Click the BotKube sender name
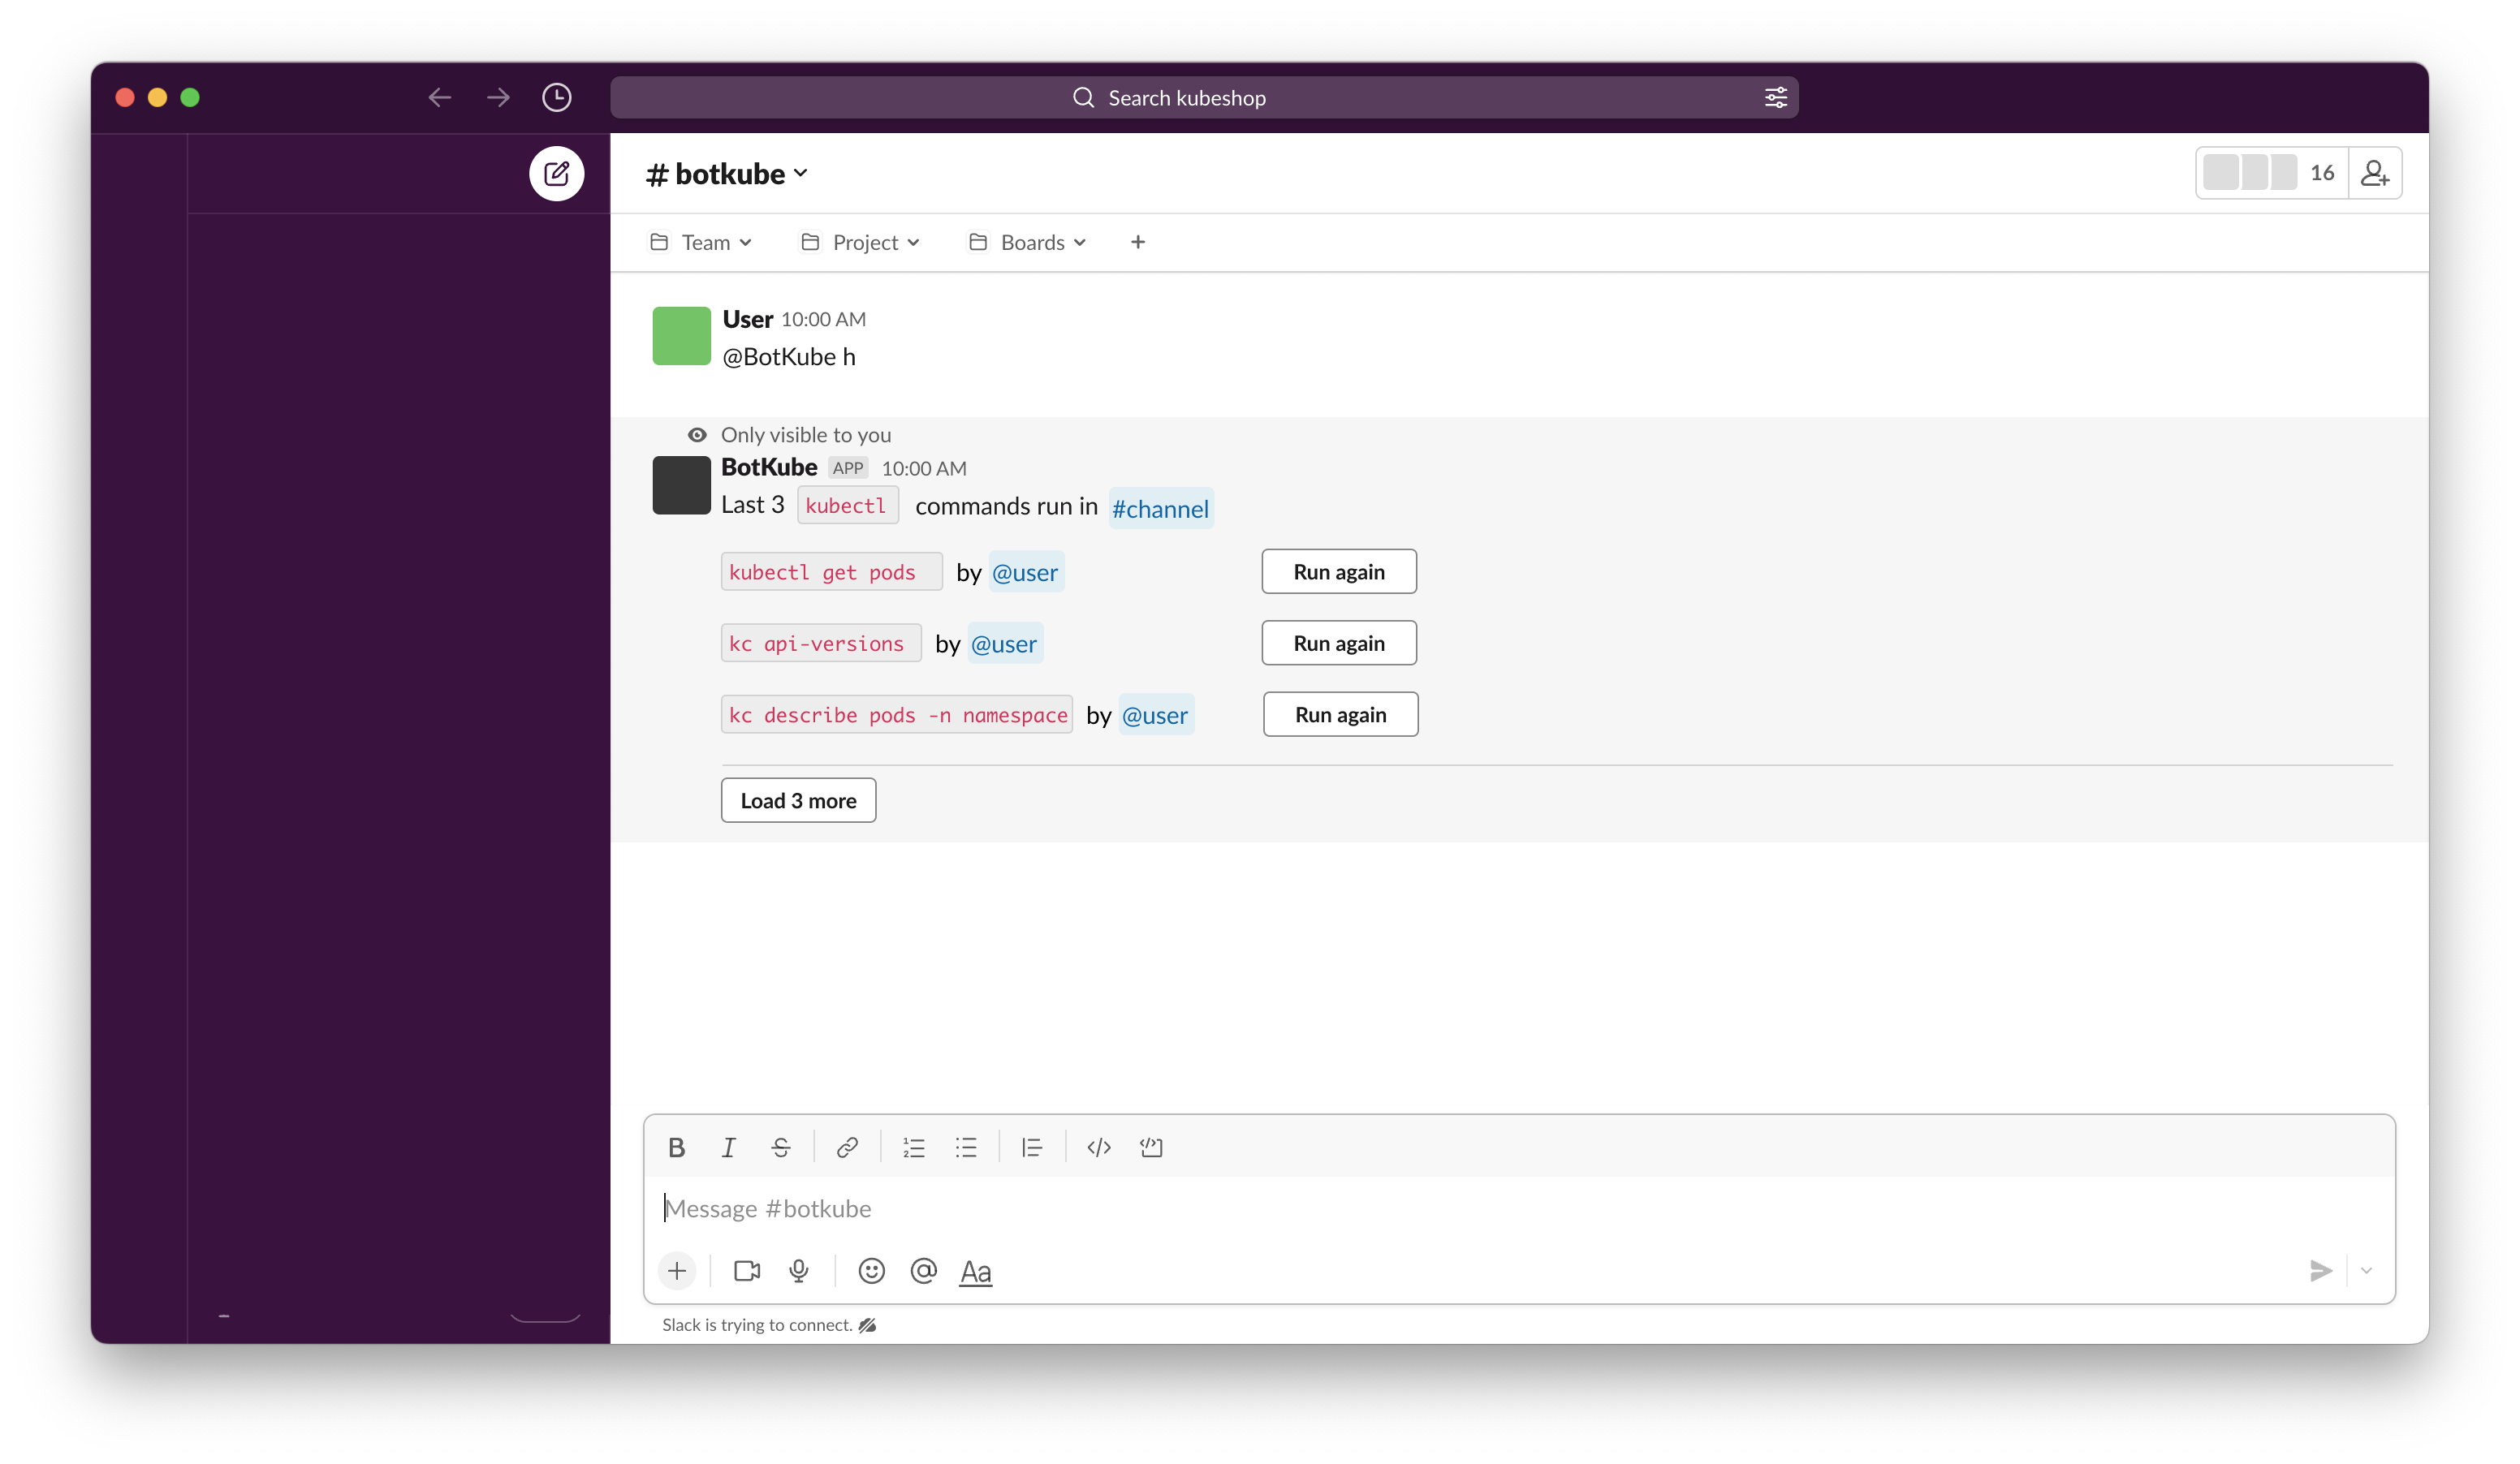The image size is (2520, 1464). click(x=769, y=467)
